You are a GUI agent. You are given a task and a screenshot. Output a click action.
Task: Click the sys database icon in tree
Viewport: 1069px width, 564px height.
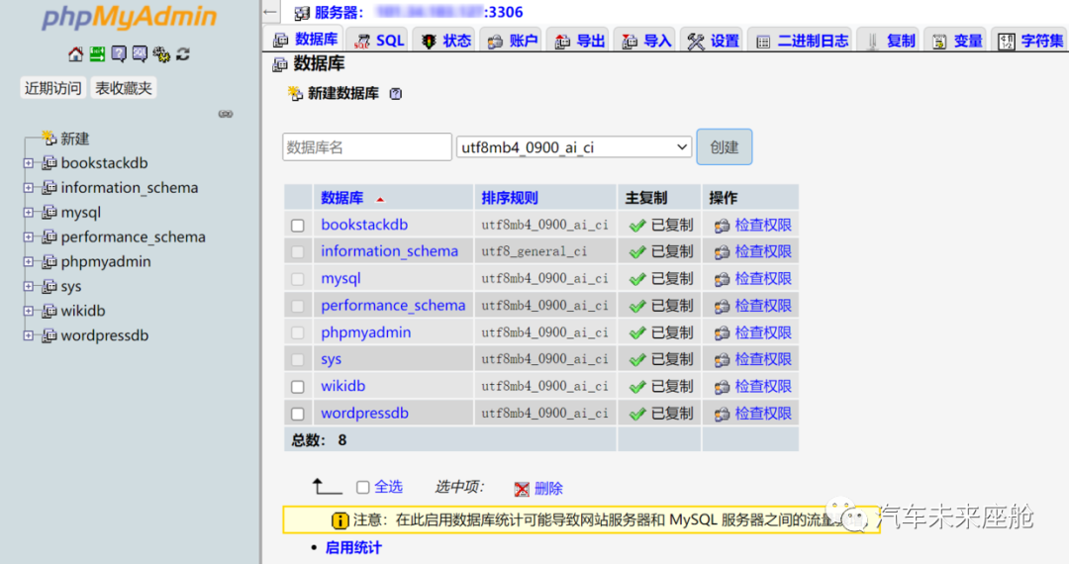click(49, 286)
